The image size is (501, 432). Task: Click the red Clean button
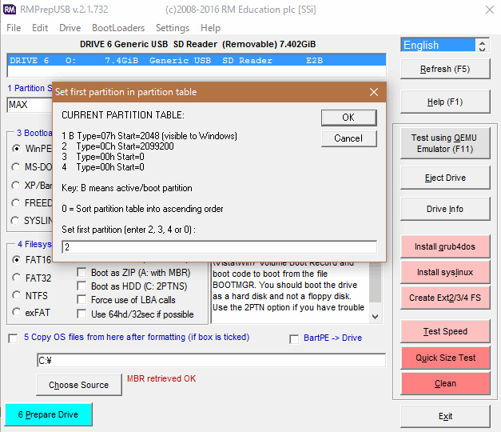pos(445,383)
